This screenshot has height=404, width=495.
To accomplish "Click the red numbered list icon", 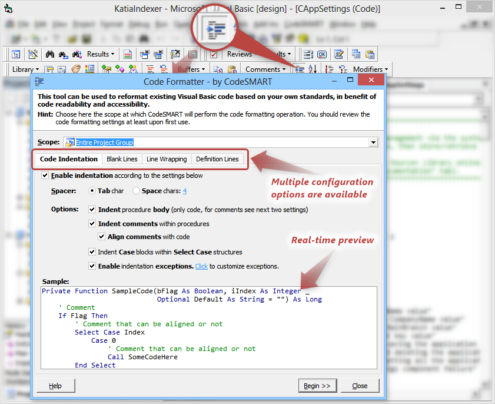I will point(329,69).
